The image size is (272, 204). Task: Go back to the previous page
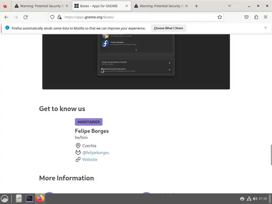(6, 17)
